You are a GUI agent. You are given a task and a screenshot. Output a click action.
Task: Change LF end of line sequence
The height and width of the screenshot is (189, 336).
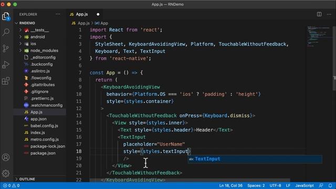(288, 185)
